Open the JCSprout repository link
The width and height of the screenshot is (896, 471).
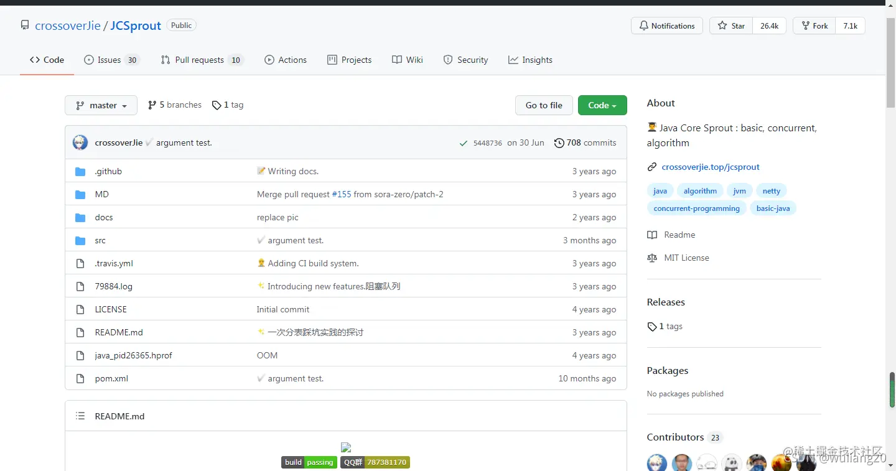136,26
